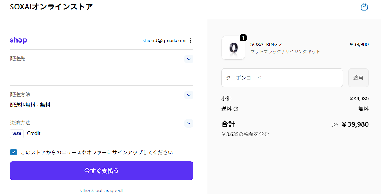Click the 無料 shipping cost value in summary
Screen dimensions: 381x194
(363, 109)
